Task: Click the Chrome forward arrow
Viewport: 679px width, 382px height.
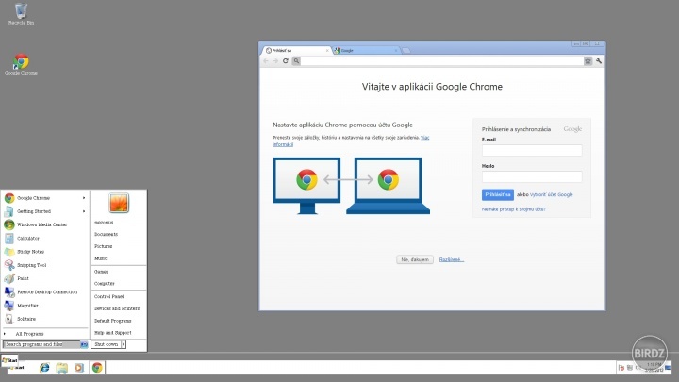Action: click(x=275, y=61)
